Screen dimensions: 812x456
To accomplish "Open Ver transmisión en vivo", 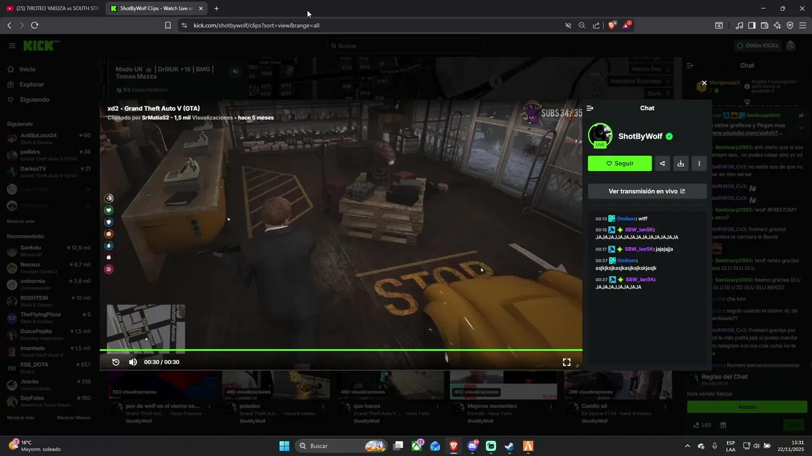I will click(x=647, y=191).
